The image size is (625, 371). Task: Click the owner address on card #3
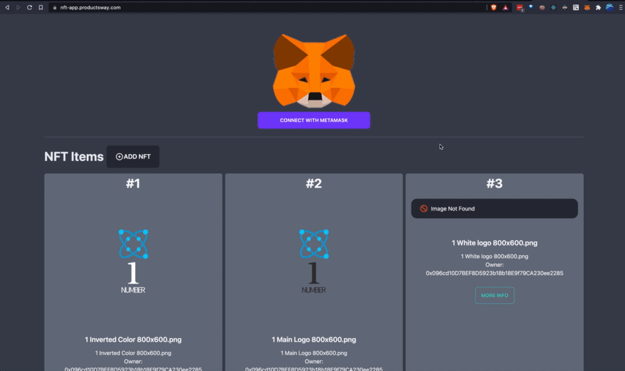494,273
